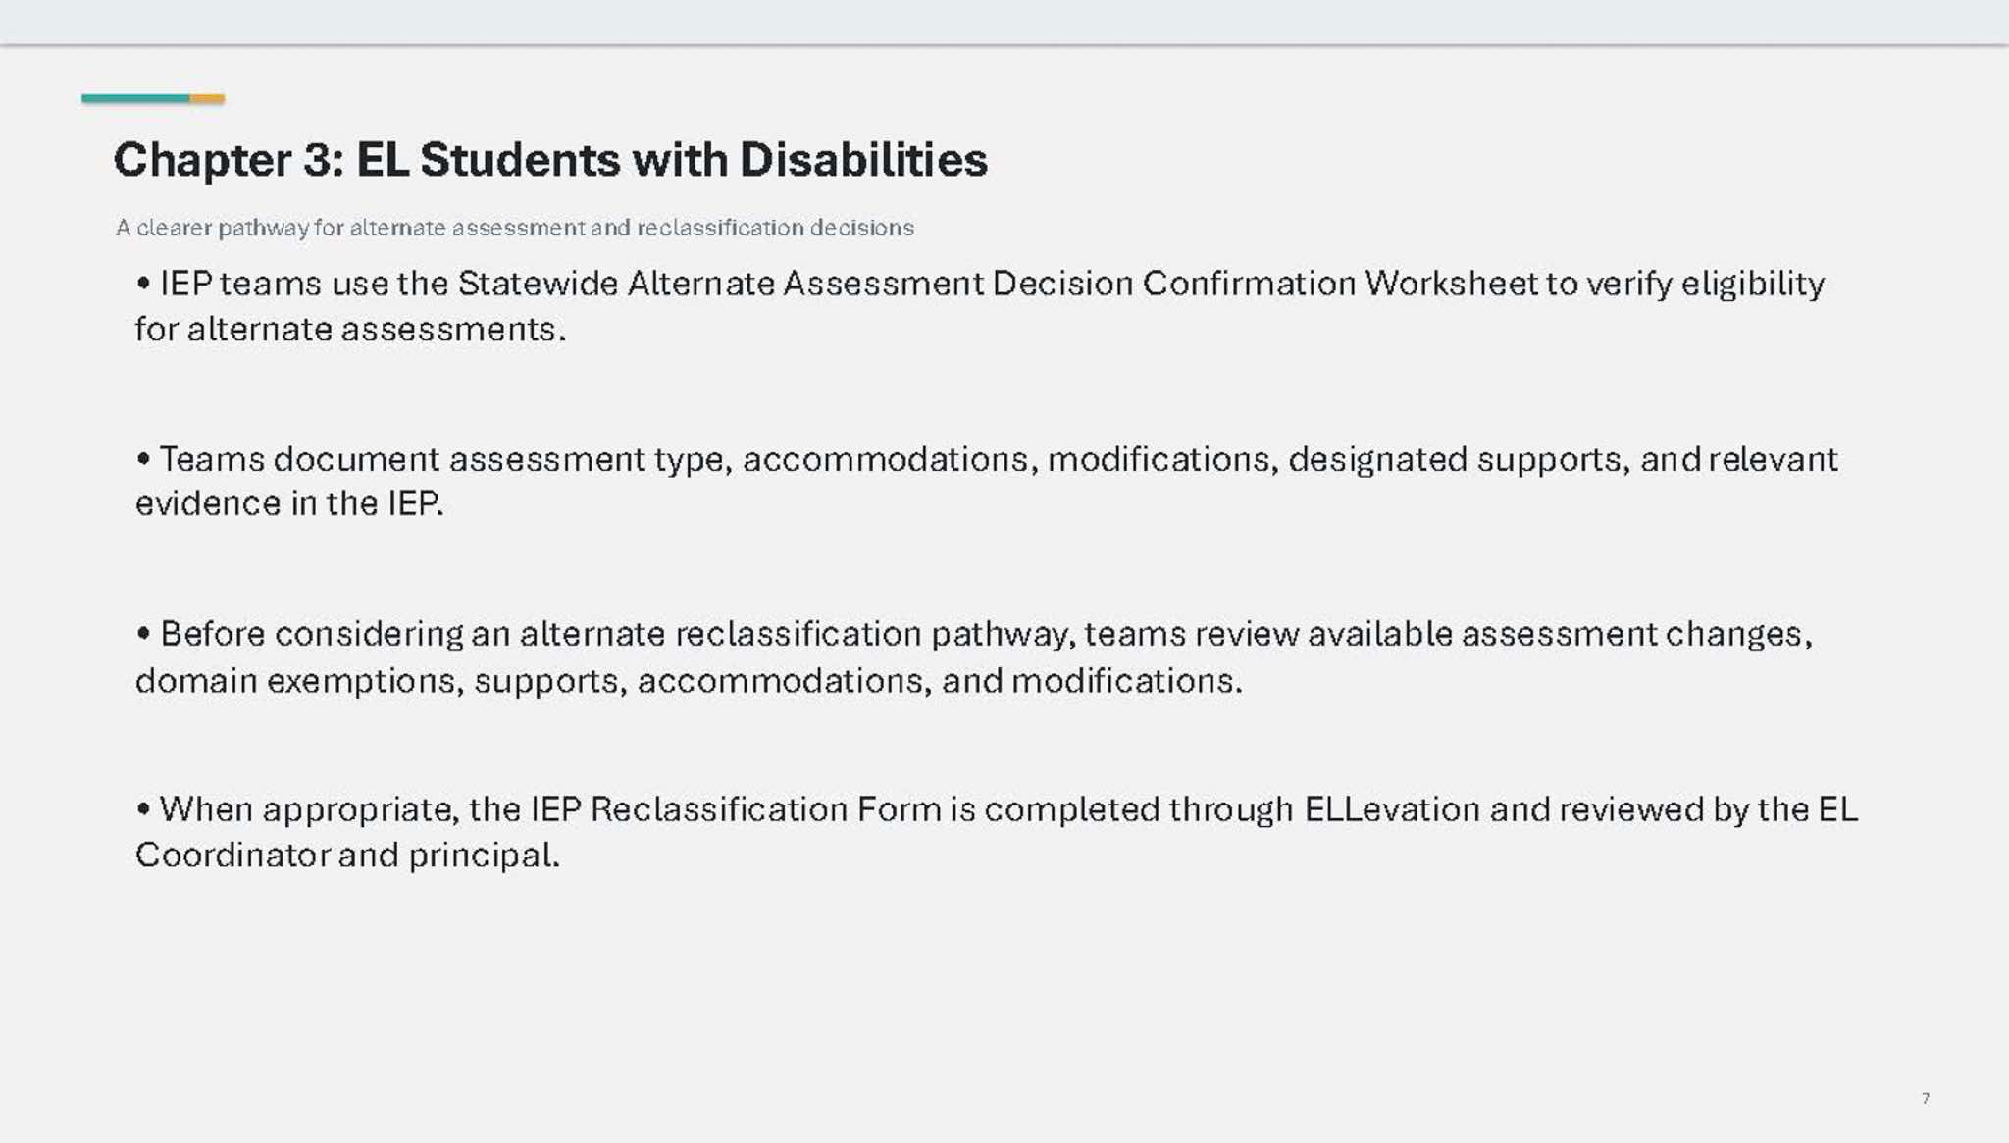Click 'Statewide Alternate Assessment' in the first bullet

click(721, 284)
